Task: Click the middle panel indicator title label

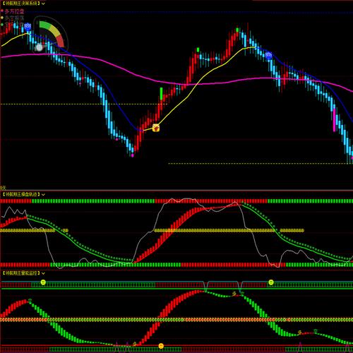Action: pyautogui.click(x=20, y=194)
